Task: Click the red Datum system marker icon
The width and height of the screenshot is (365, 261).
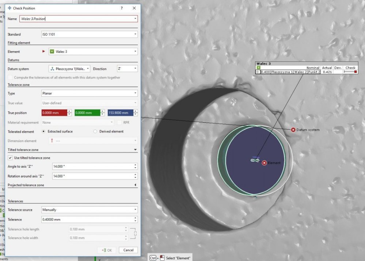Action: (x=293, y=130)
